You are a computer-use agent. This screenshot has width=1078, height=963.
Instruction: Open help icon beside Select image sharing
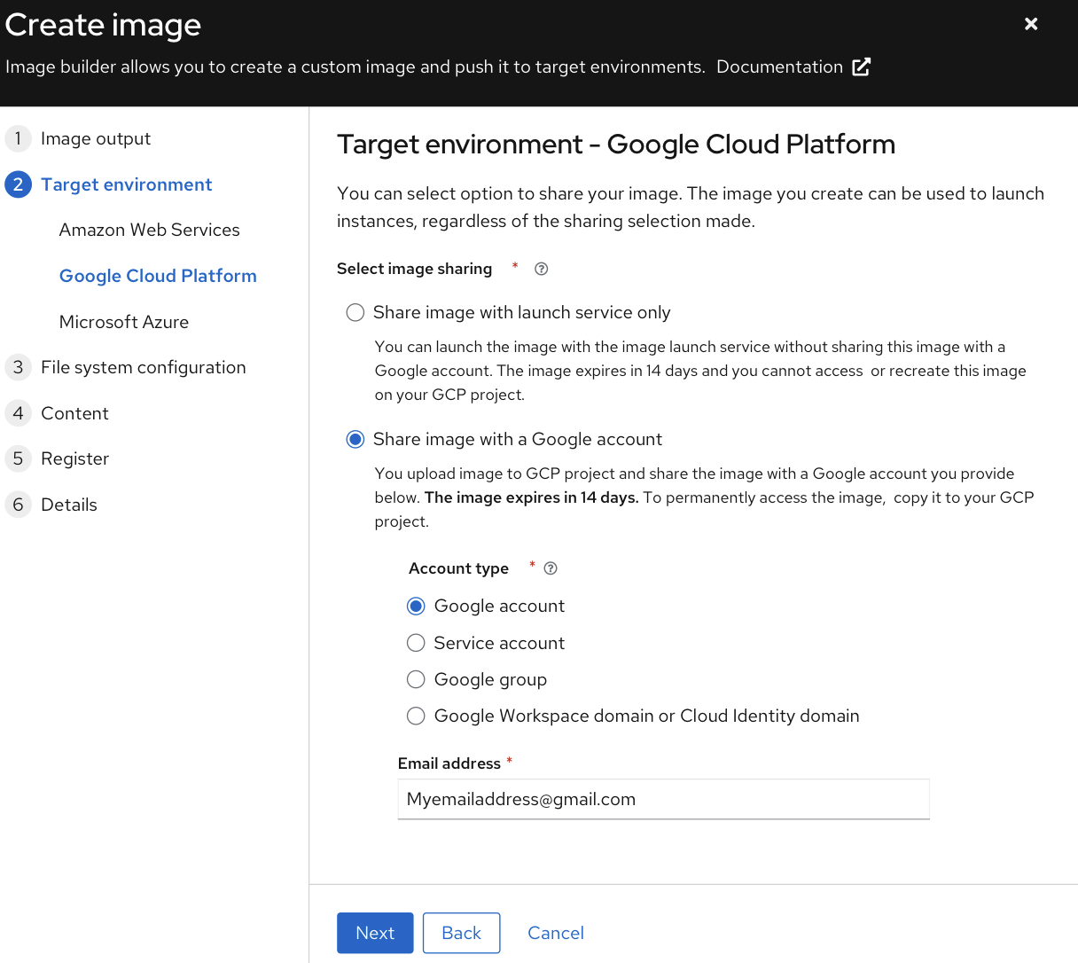click(541, 269)
